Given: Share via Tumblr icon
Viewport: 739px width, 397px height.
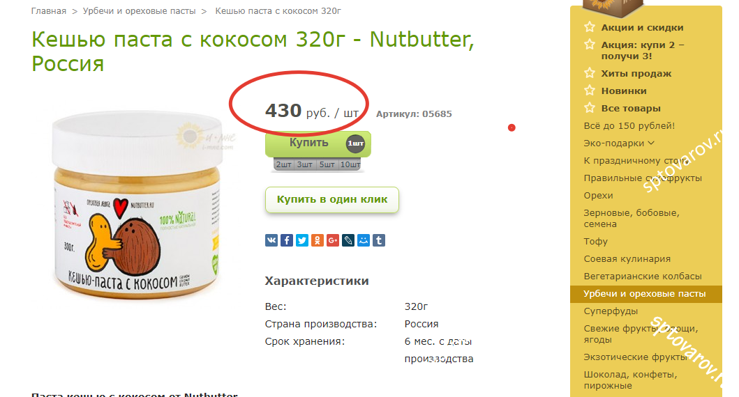Looking at the screenshot, I should click(x=379, y=240).
